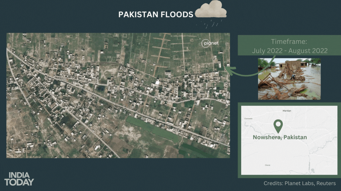This screenshot has width=341, height=191.
Task: Open the flooded house photo thumbnail
Action: click(x=289, y=79)
